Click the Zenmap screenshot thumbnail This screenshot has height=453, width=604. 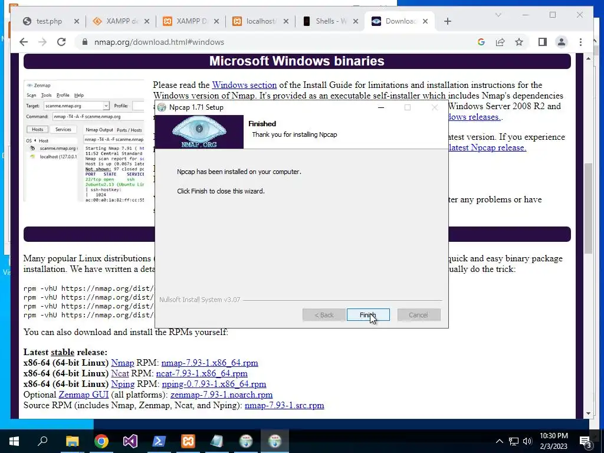point(84,141)
